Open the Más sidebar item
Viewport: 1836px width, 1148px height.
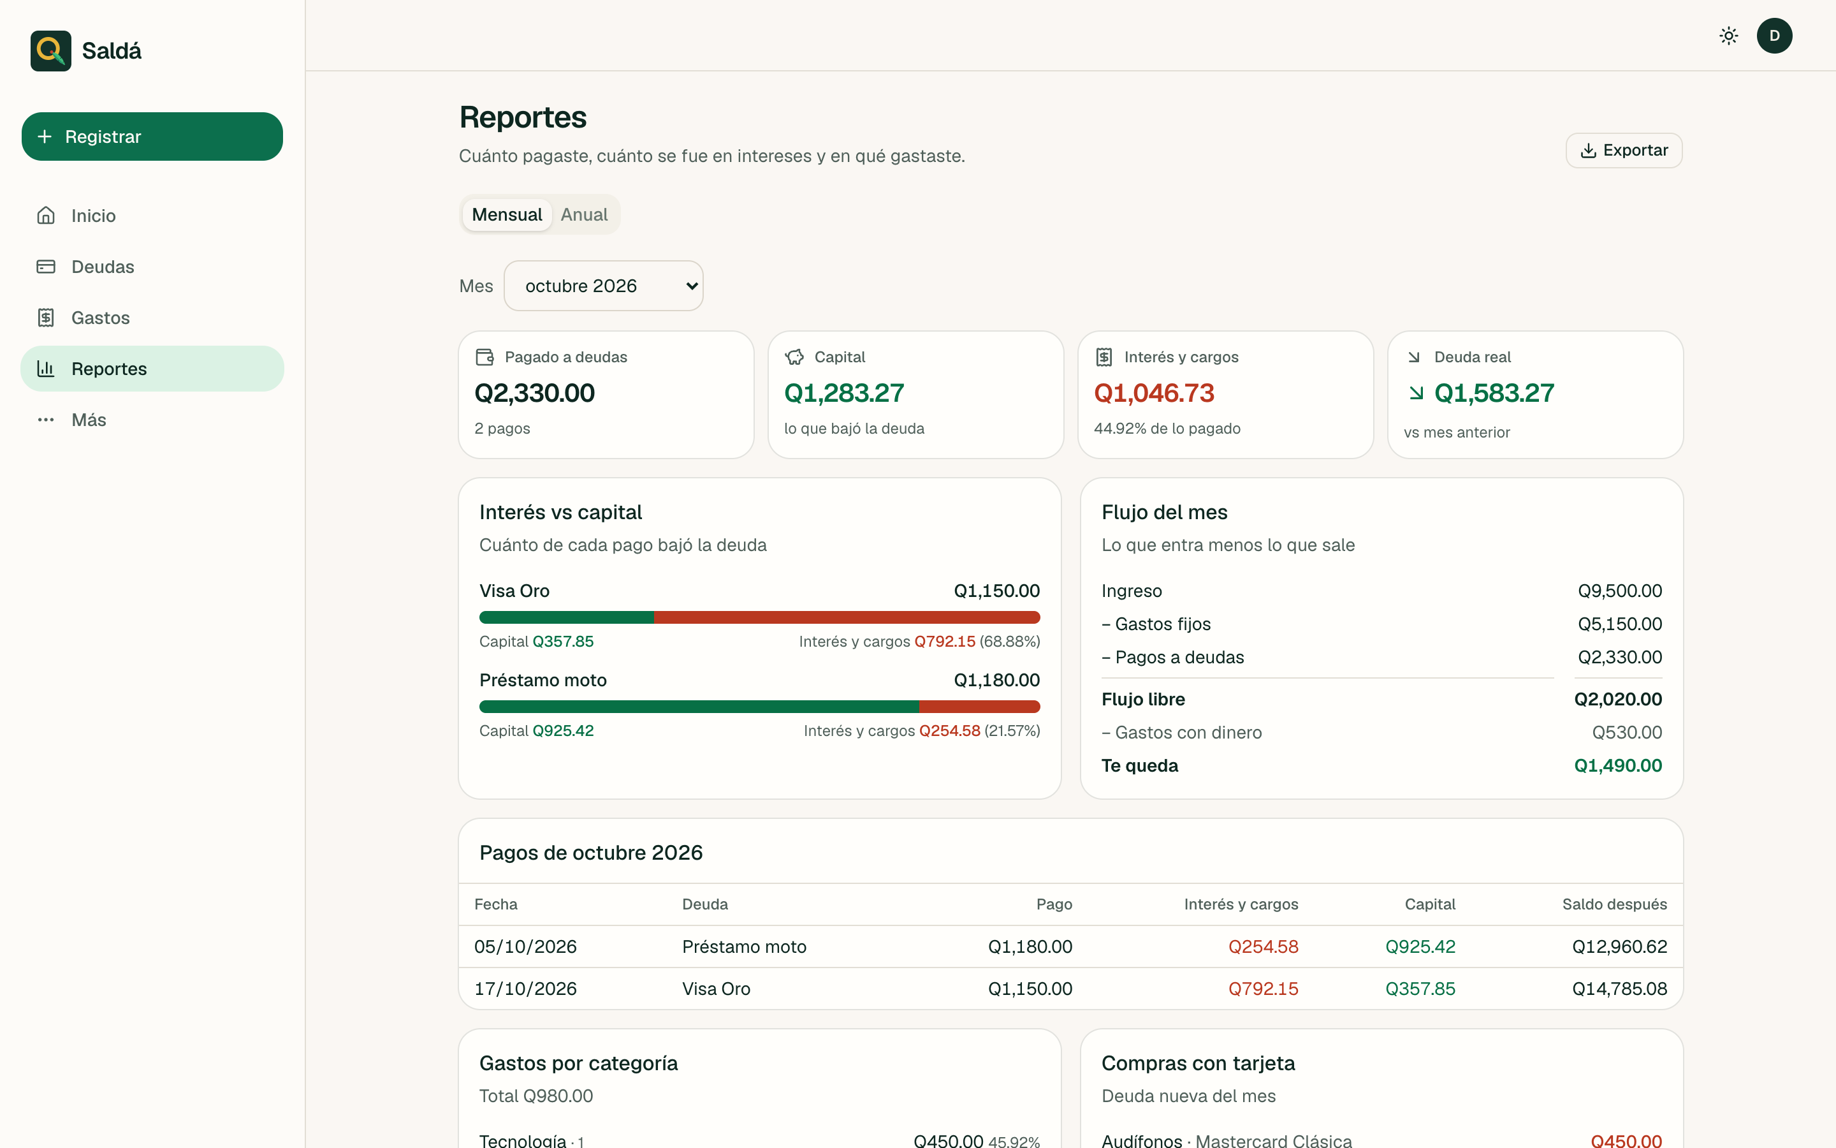point(152,420)
